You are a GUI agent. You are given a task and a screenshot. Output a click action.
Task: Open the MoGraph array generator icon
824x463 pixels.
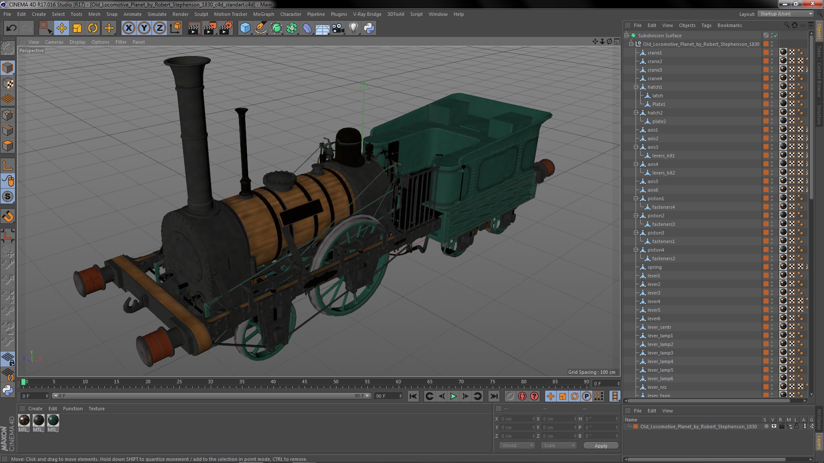(292, 28)
